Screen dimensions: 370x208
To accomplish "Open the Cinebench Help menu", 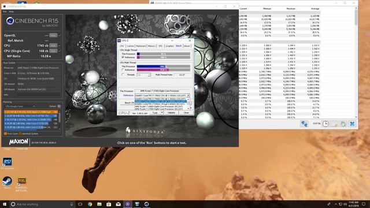I will [x=11, y=12].
